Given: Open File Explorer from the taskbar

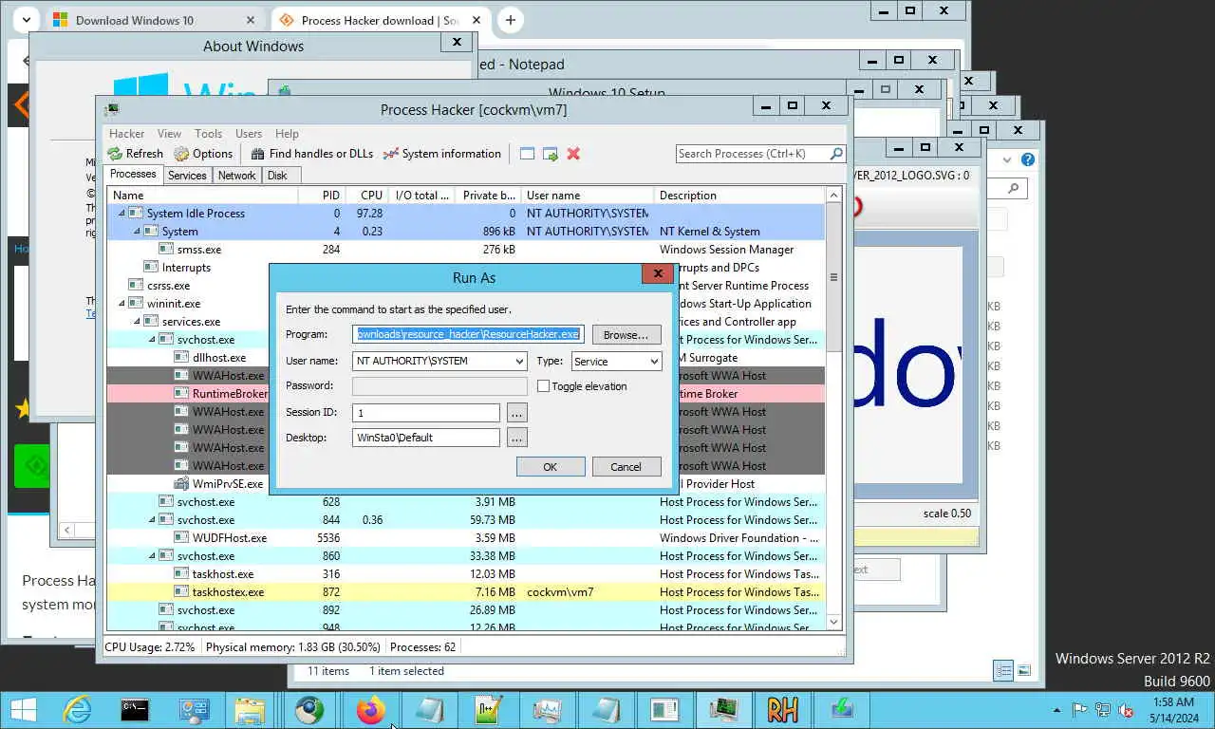Looking at the screenshot, I should (250, 710).
